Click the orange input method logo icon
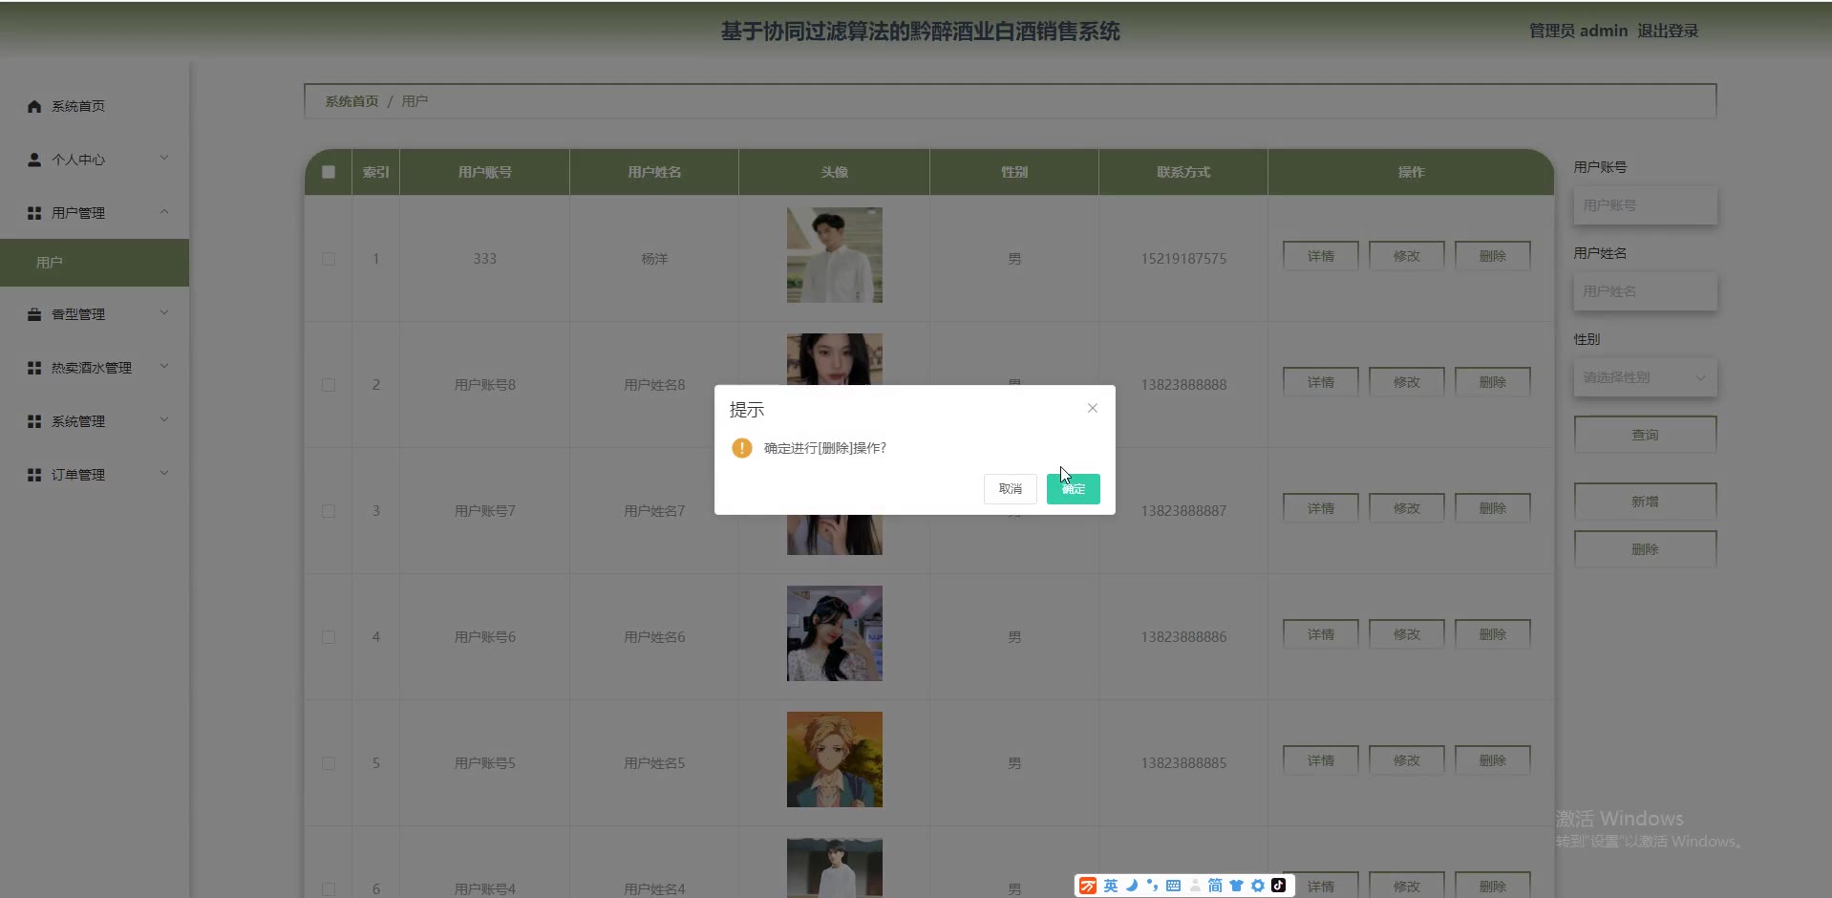Viewport: 1832px width, 898px height. pos(1088,886)
